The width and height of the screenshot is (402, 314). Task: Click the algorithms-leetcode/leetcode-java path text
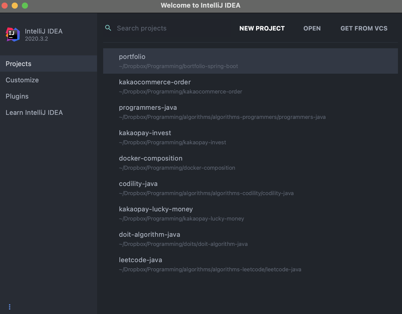210,269
